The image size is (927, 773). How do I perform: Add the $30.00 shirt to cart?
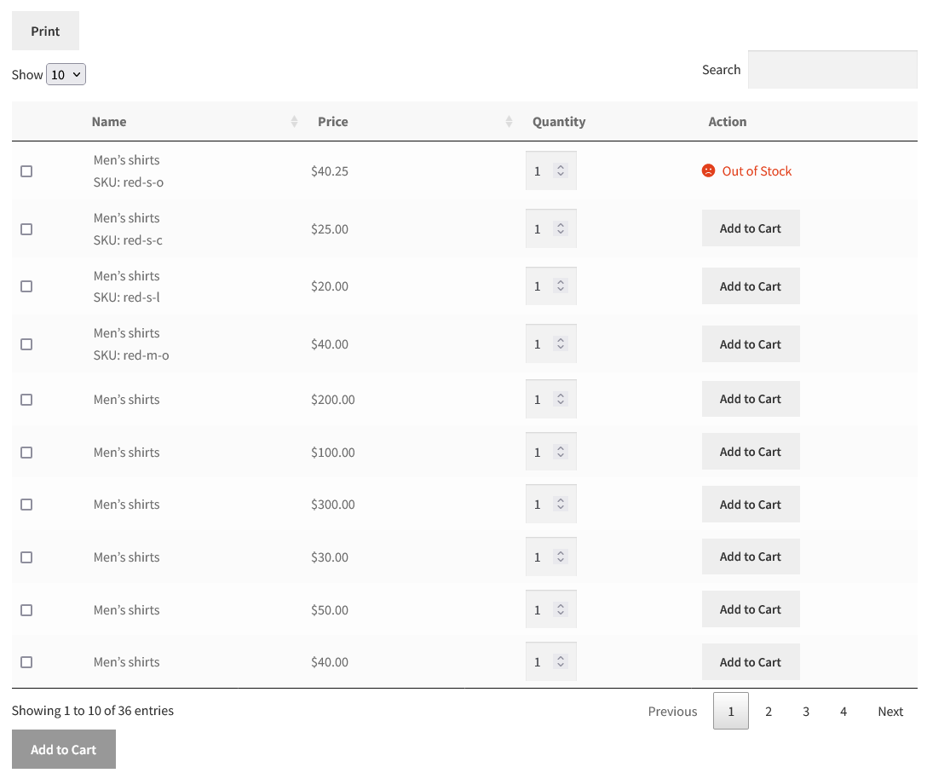point(751,557)
